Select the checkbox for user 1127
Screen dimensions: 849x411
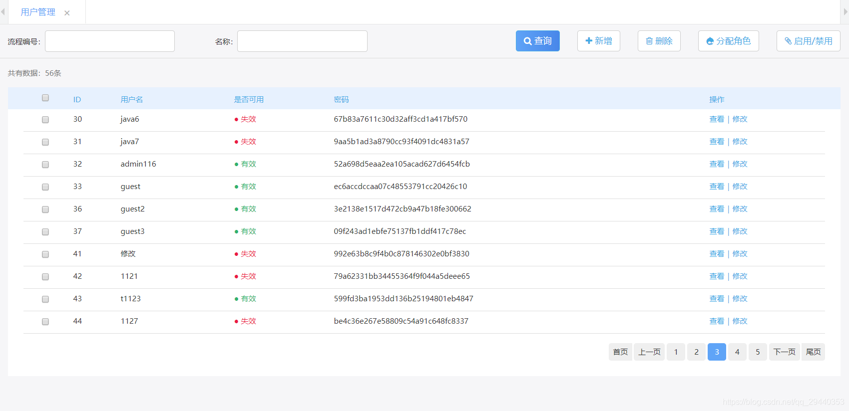[45, 322]
